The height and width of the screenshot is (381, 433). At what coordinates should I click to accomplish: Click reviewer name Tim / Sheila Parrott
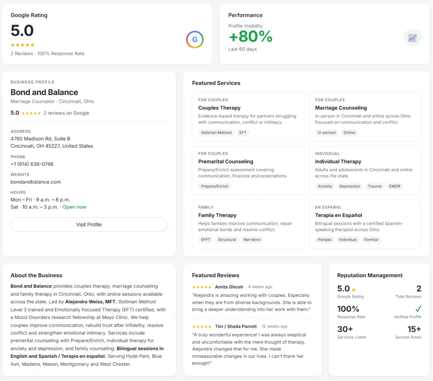[236, 326]
